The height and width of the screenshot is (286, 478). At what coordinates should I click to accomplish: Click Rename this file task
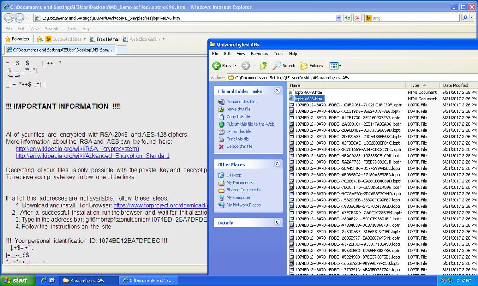[241, 102]
